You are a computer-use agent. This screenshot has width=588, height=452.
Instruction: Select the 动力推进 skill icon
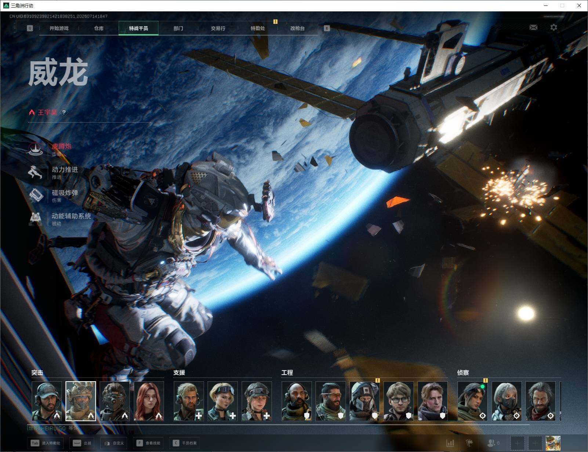tap(36, 172)
